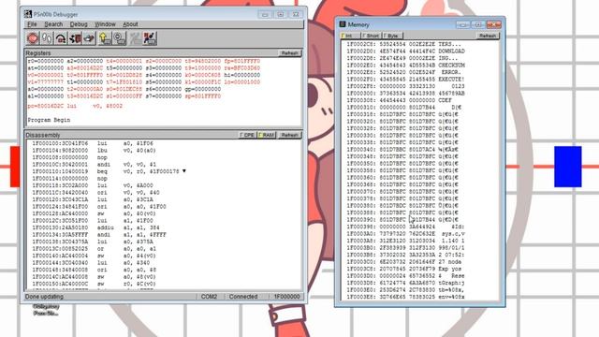The image size is (599, 337).
Task: Select disassembly line 1F000110 beq
Action: coord(109,171)
